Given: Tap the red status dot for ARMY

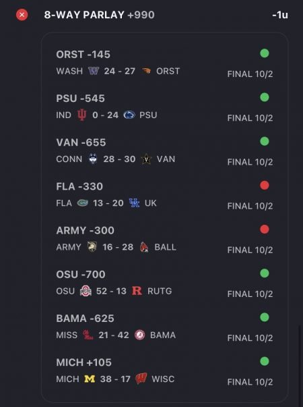Looking at the screenshot, I should click(265, 229).
